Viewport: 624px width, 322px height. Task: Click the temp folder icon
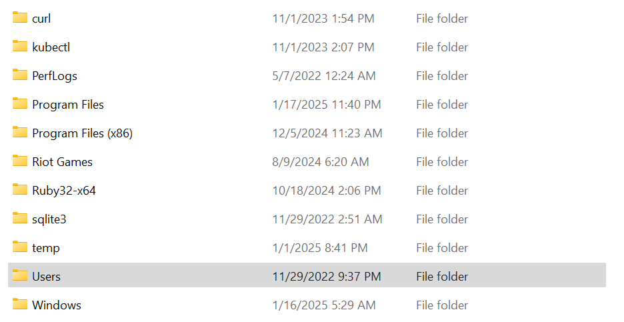click(19, 247)
